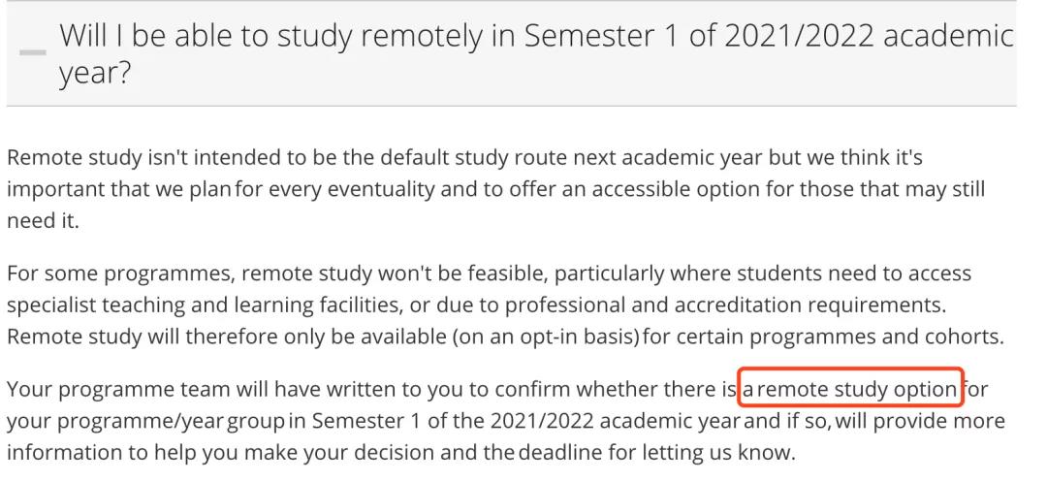Click the phrase "certain programmes and cohorts"
Screen dimensions: 1047x482
[855, 337]
